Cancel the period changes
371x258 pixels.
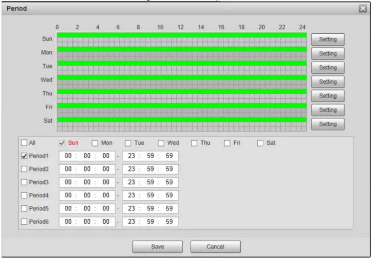click(x=215, y=247)
